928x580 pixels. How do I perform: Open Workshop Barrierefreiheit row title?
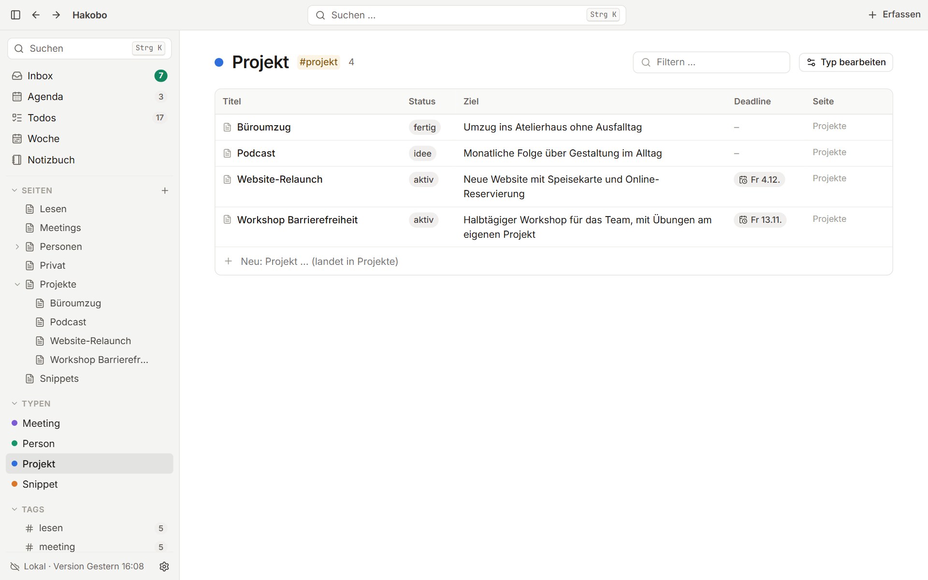tap(297, 220)
